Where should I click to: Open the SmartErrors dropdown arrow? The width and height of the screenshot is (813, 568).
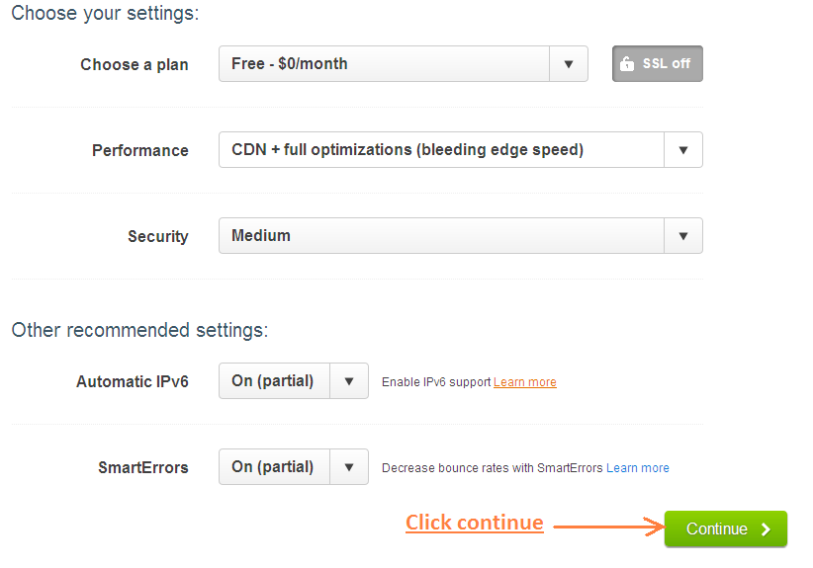pos(349,467)
